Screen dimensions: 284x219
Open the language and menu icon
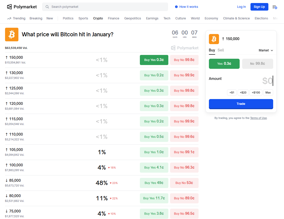275,7
